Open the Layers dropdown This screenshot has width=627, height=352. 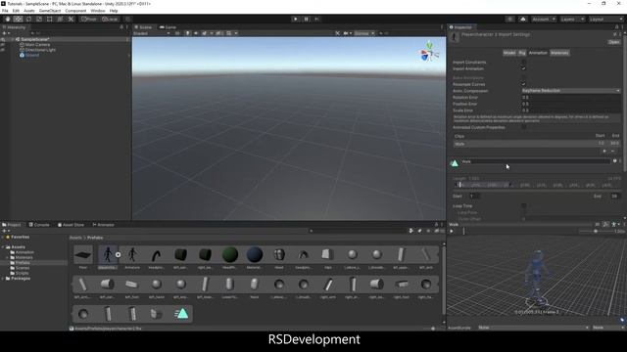tap(572, 20)
